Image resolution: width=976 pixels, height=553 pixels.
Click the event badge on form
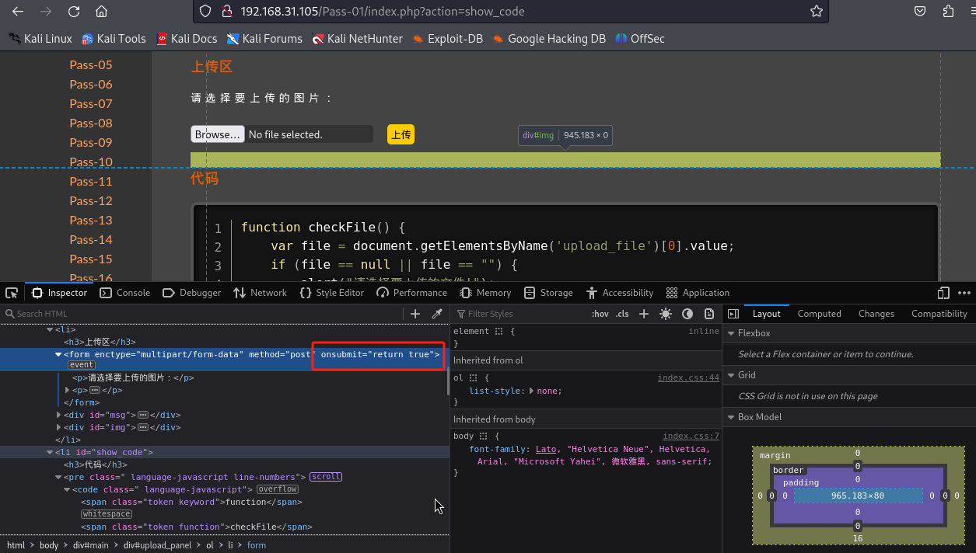tap(82, 365)
